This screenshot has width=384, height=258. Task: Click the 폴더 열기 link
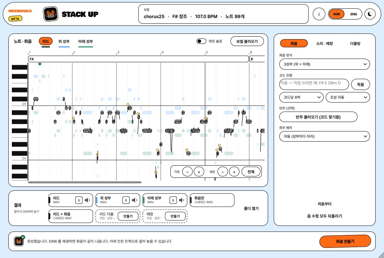pos(251,208)
